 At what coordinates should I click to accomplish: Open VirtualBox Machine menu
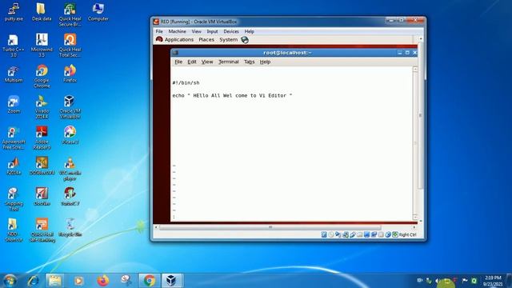[x=177, y=31]
